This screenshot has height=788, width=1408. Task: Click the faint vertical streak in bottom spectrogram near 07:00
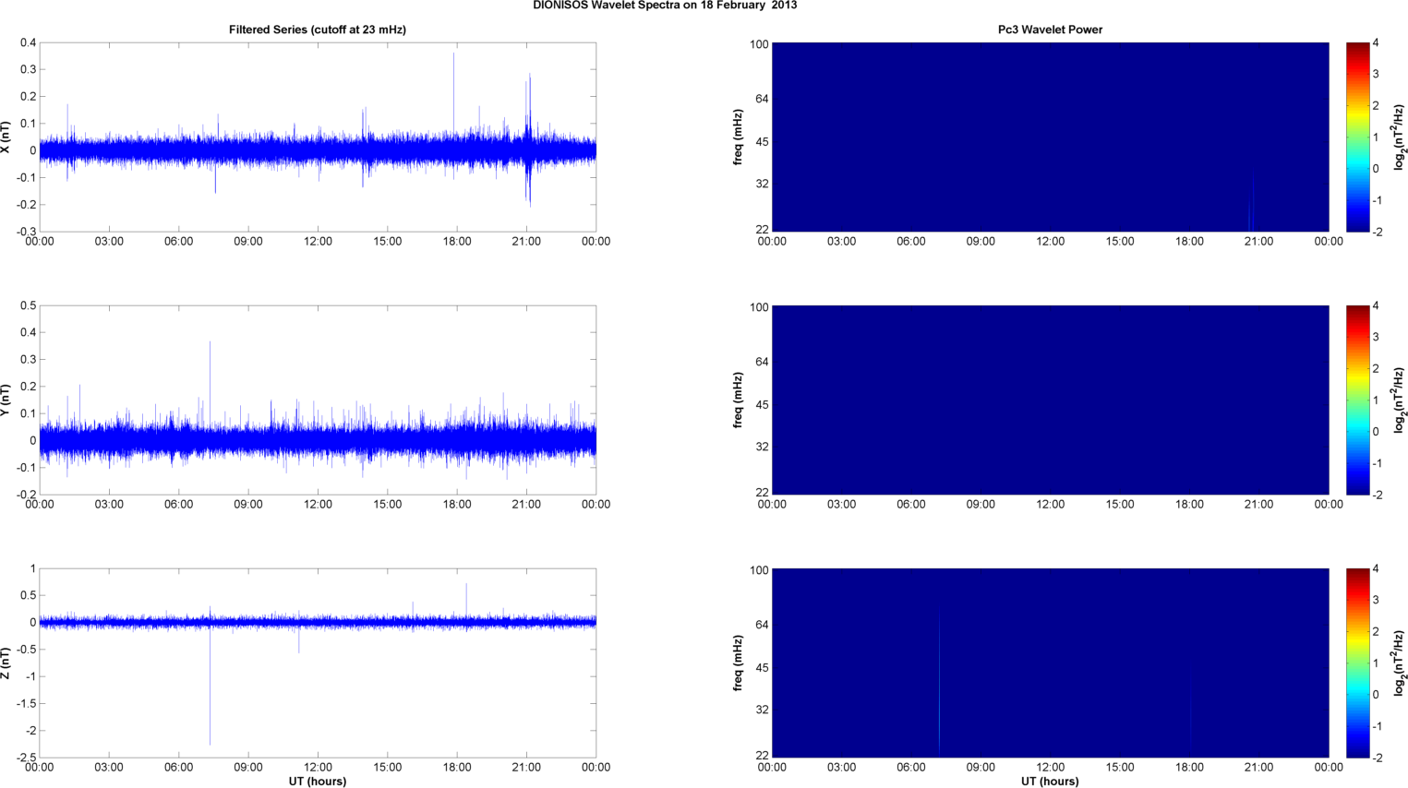(939, 683)
